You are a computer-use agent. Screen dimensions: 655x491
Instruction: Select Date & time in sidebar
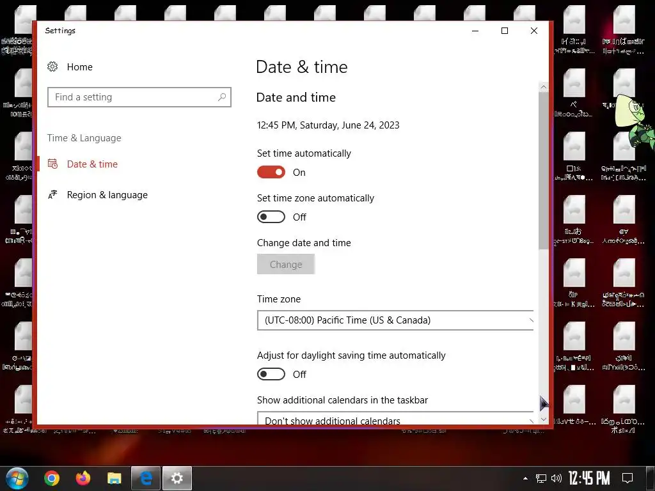click(x=92, y=164)
